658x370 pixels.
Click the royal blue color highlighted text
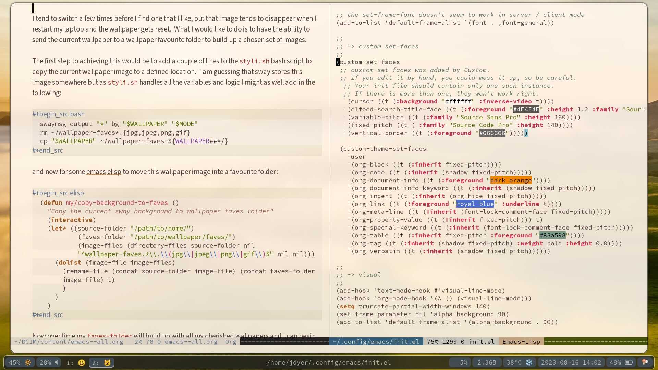click(x=475, y=204)
